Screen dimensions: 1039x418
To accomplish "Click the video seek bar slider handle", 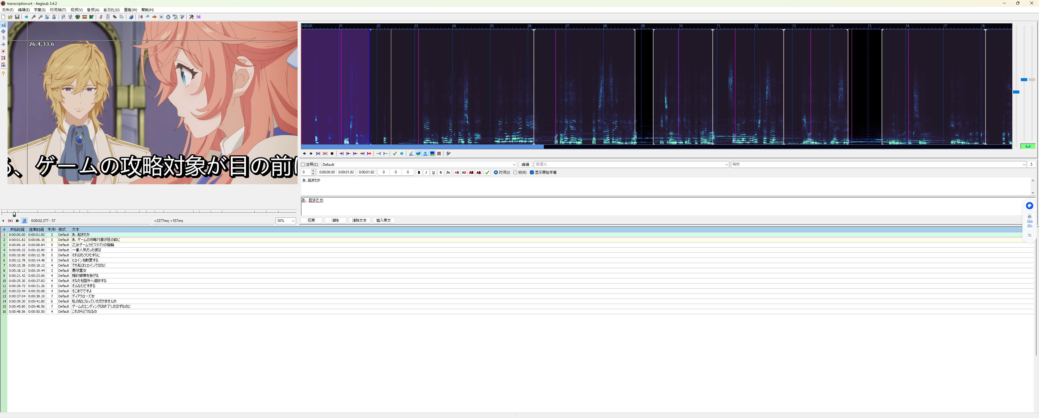I will [x=14, y=214].
